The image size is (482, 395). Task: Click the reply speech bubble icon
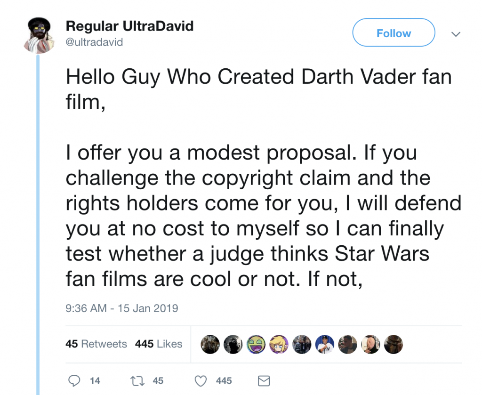coord(75,380)
